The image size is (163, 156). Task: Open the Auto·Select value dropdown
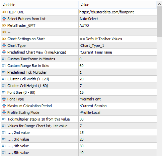pyautogui.click(x=117, y=19)
